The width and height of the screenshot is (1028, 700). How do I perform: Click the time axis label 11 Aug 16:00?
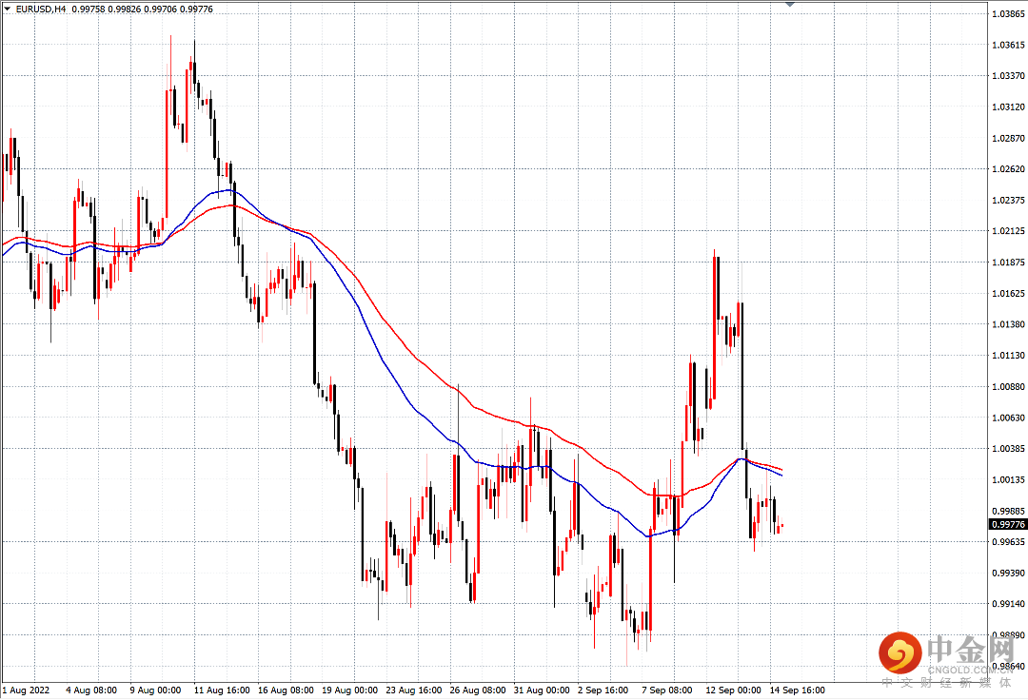coord(222,690)
